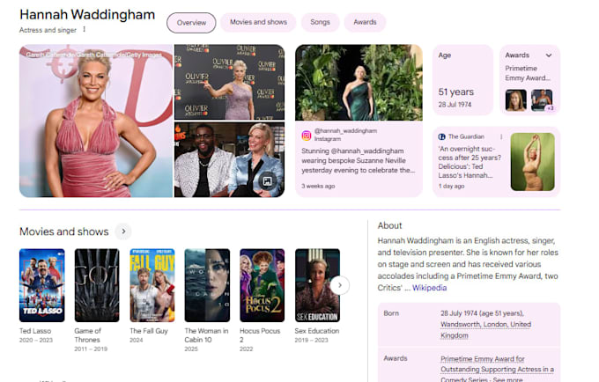Image resolution: width=599 pixels, height=382 pixels.
Task: Open the @hannah_waddingham Instagram handle
Action: click(x=345, y=130)
